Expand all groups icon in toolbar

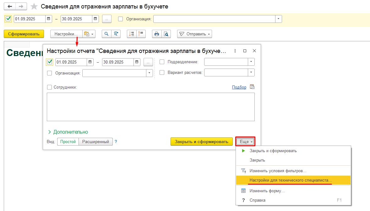[x=132, y=34]
